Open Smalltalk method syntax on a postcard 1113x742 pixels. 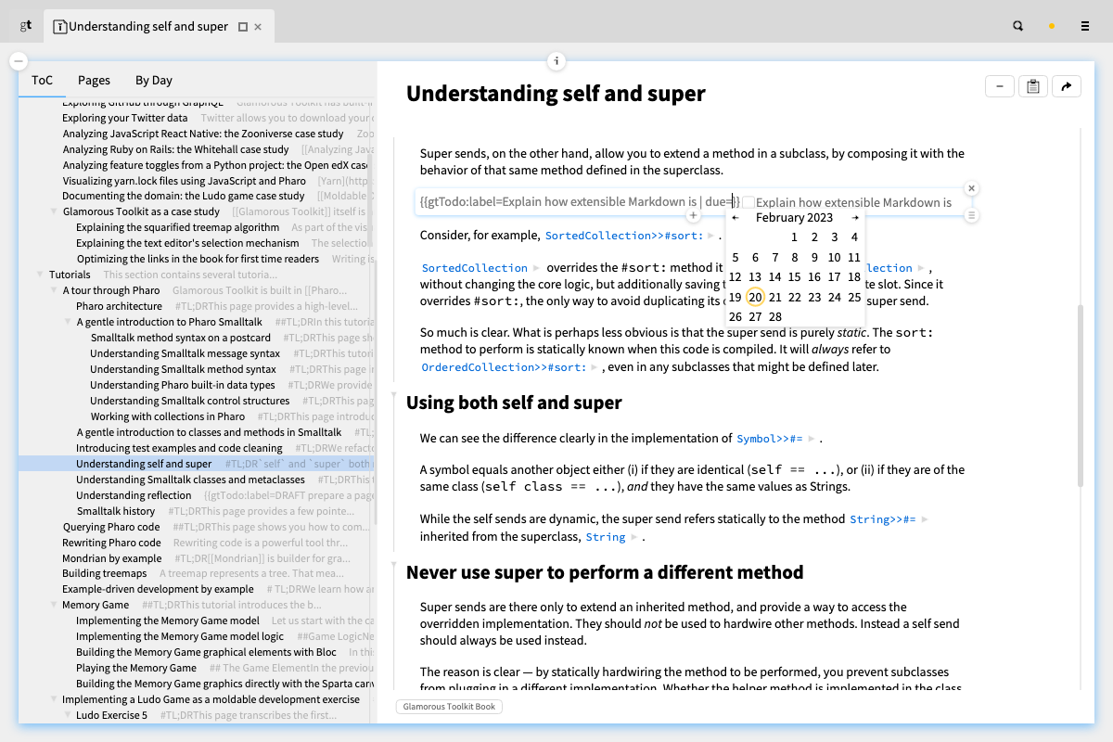point(180,338)
